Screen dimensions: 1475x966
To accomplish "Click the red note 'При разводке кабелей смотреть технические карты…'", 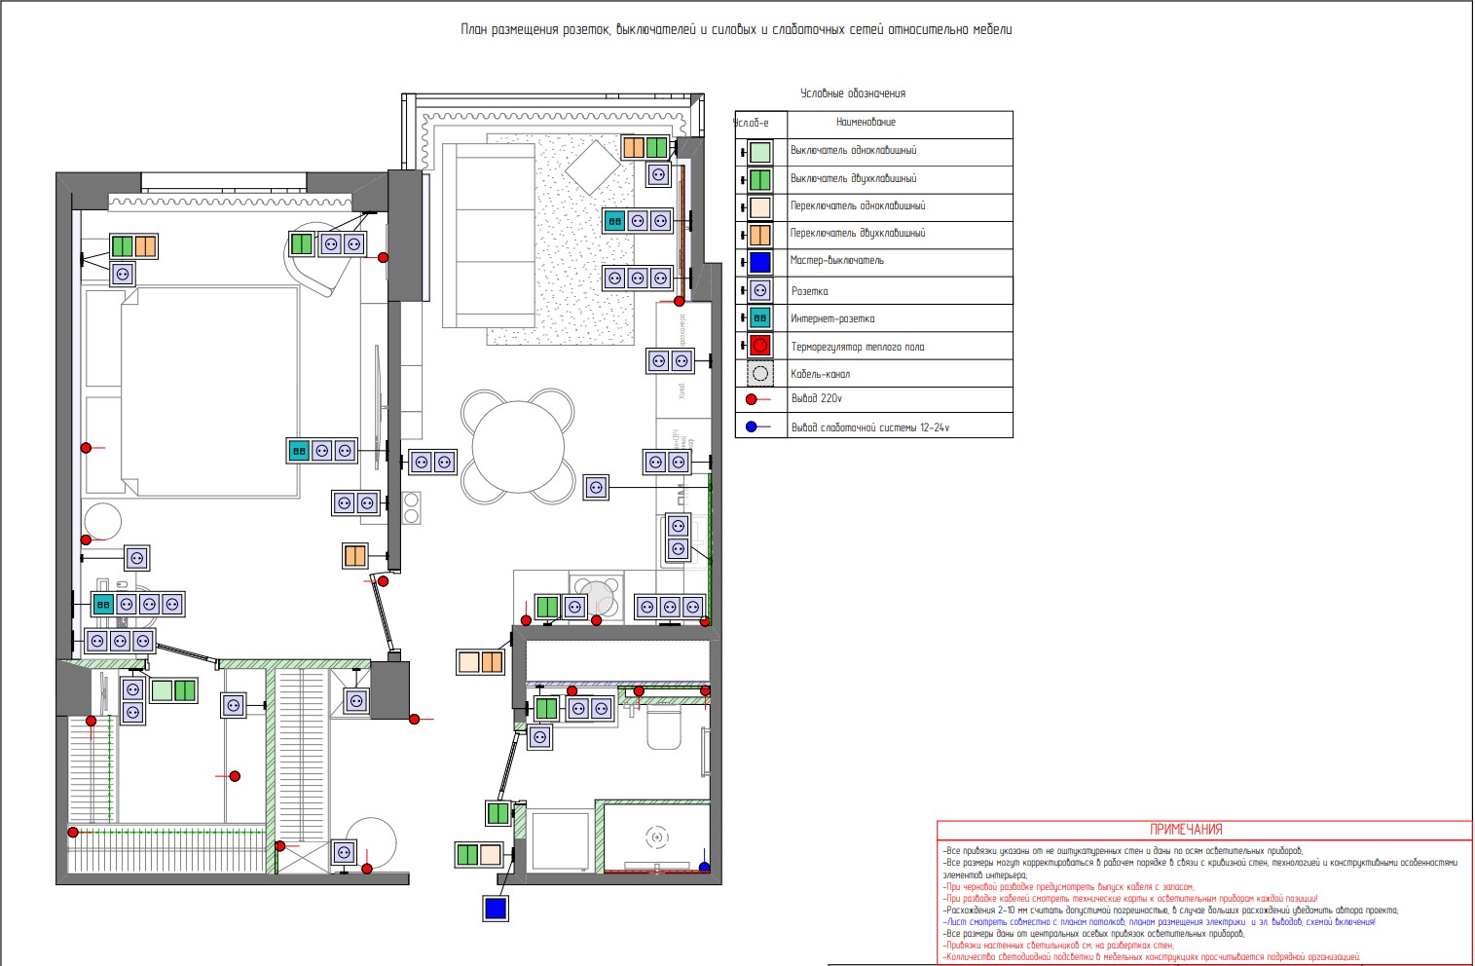I will pos(1130,899).
